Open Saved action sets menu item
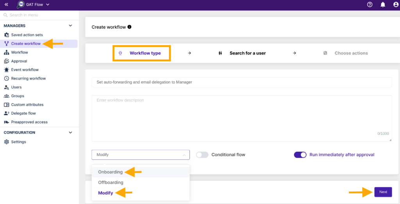Screen dimensions: 400x204 (x=27, y=35)
